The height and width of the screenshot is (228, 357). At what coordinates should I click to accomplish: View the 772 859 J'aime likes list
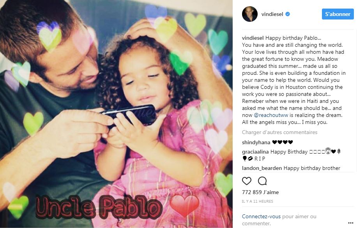(260, 192)
